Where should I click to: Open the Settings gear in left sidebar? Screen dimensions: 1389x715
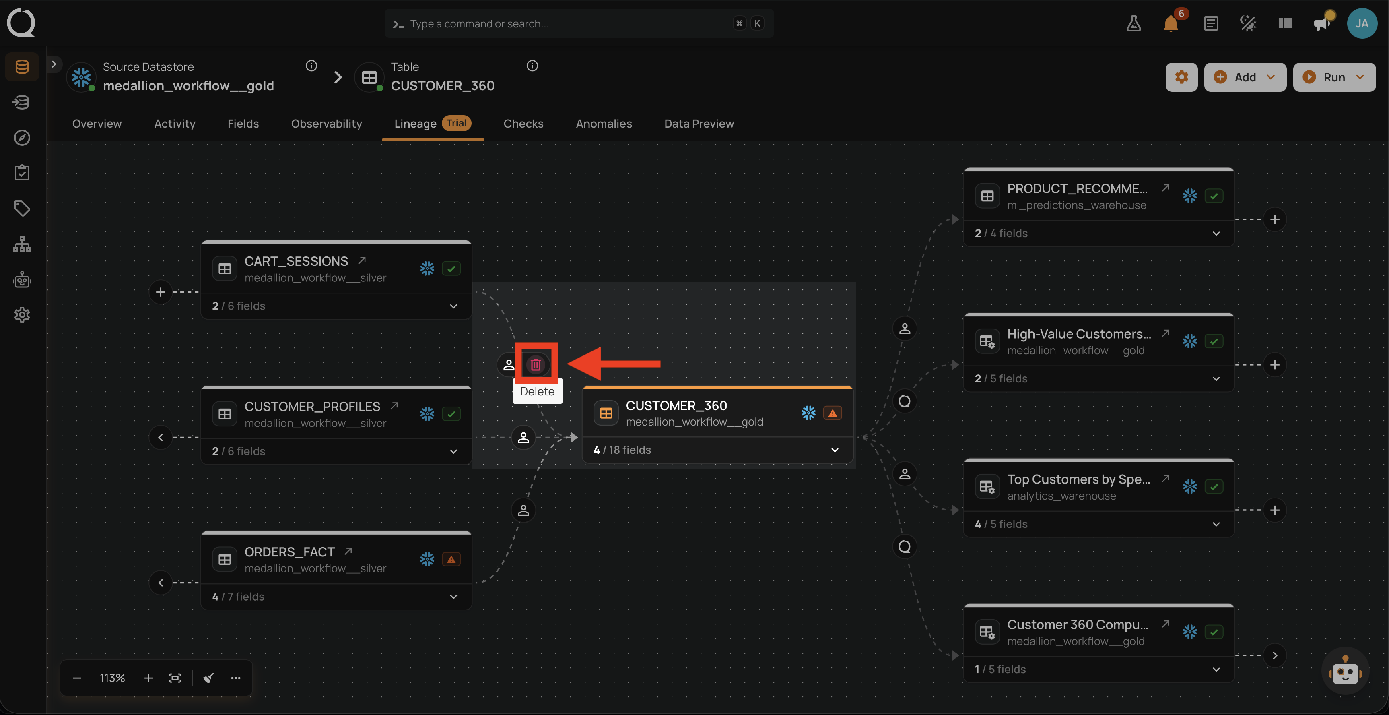(22, 314)
